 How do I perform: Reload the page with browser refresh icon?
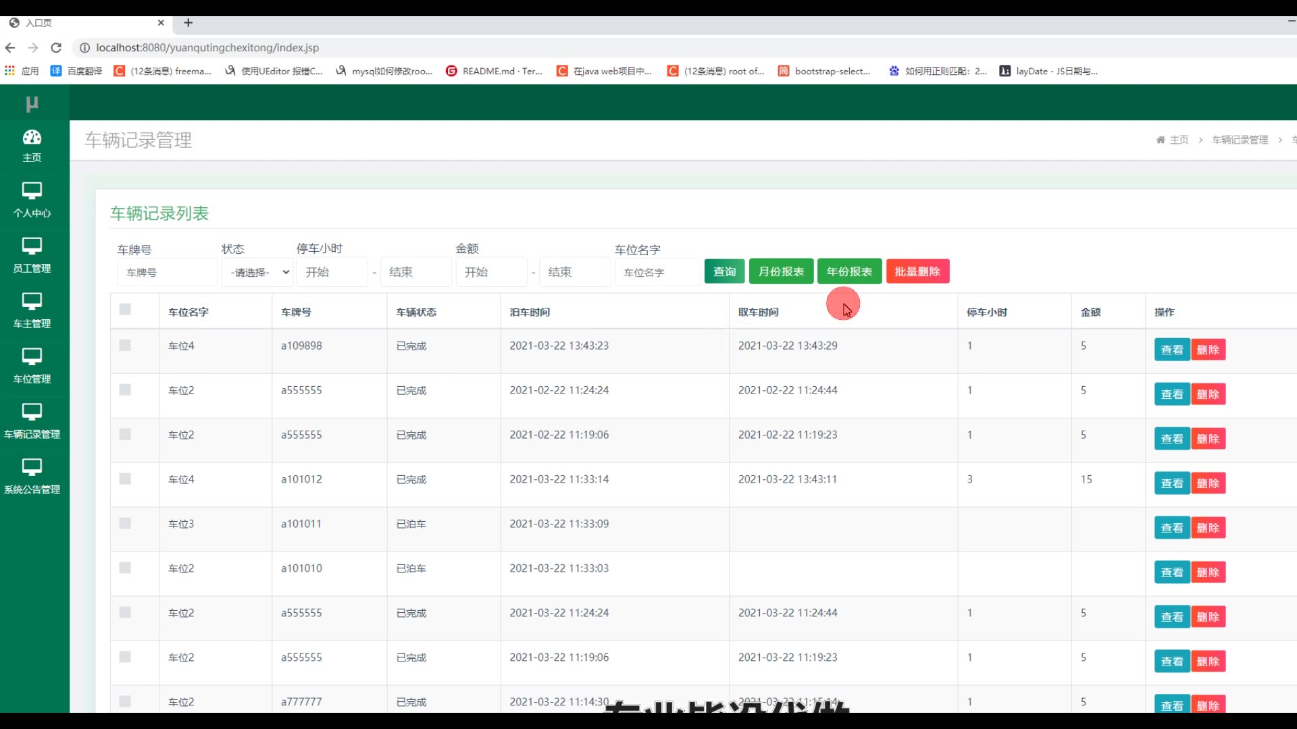tap(56, 48)
